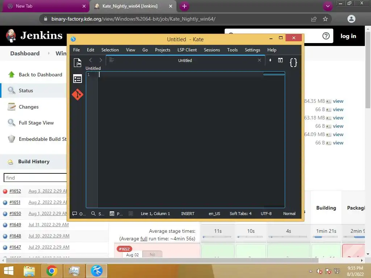Click the site lock icon in address bar

click(46, 19)
